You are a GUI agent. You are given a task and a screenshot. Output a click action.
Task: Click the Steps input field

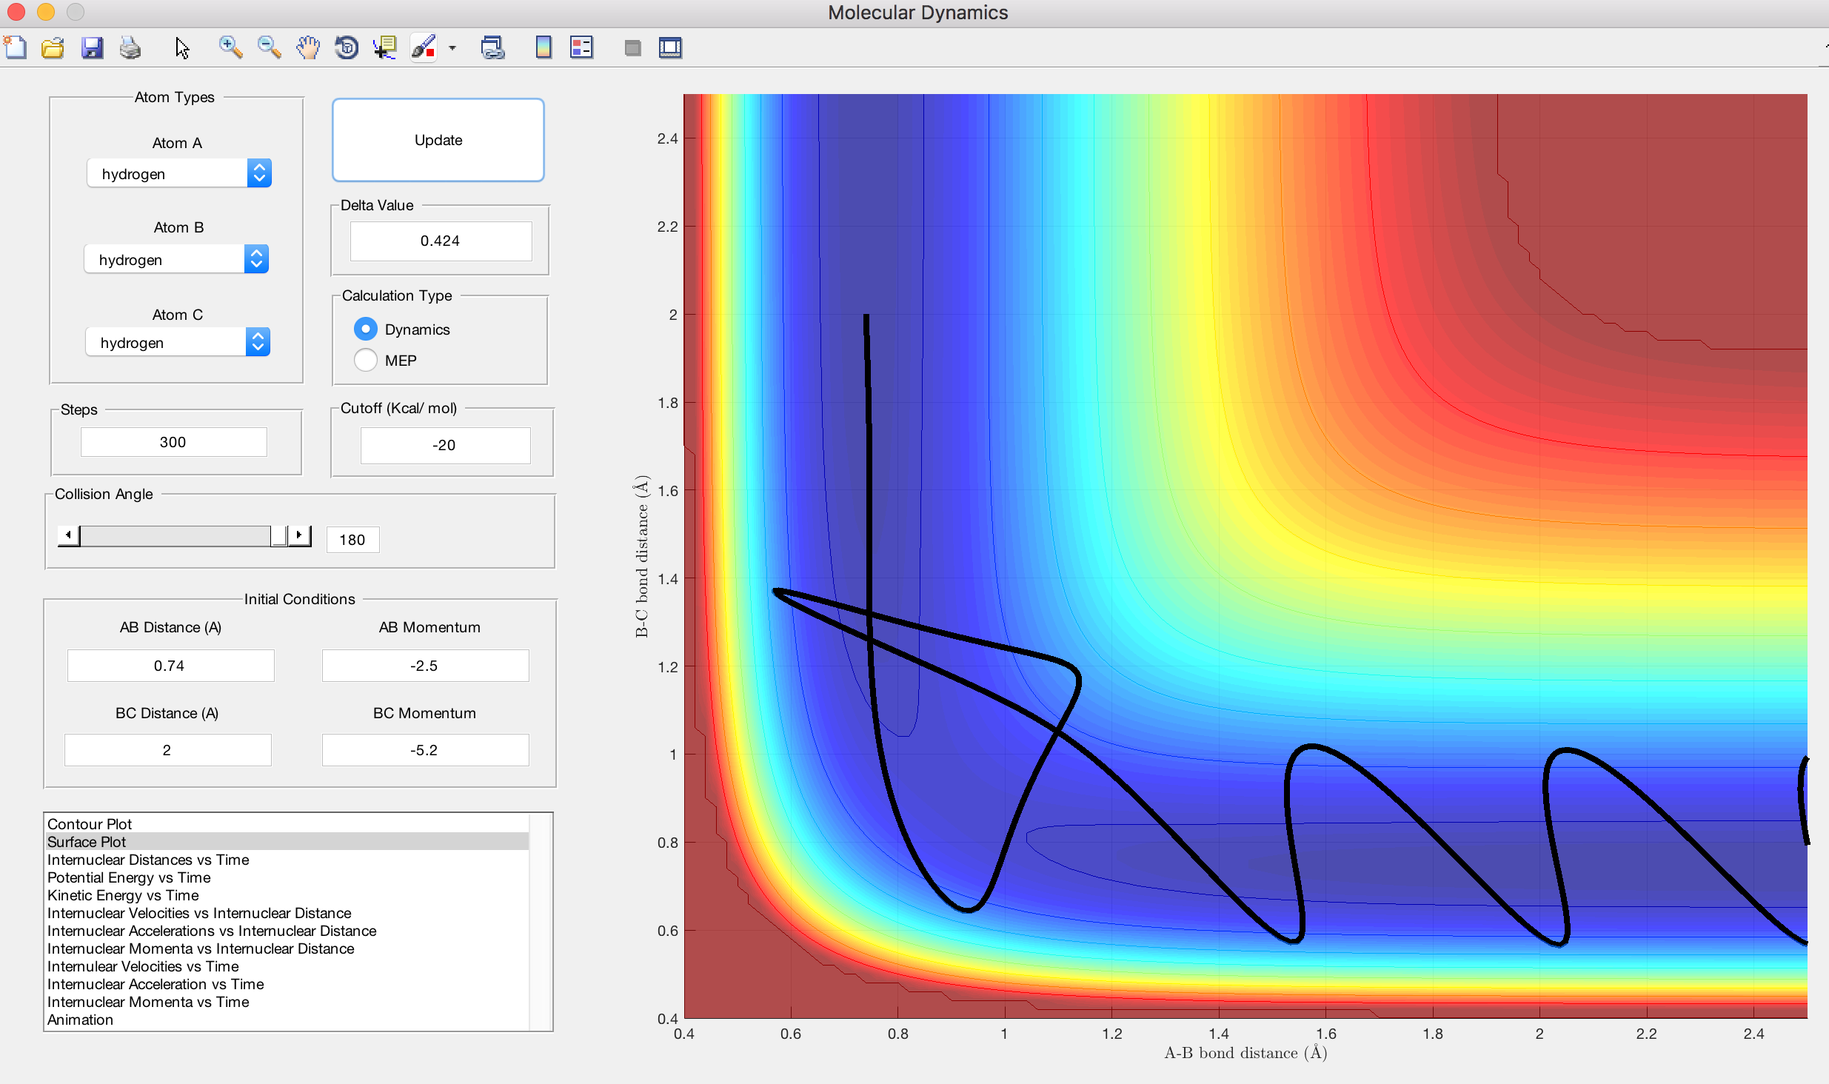(173, 442)
